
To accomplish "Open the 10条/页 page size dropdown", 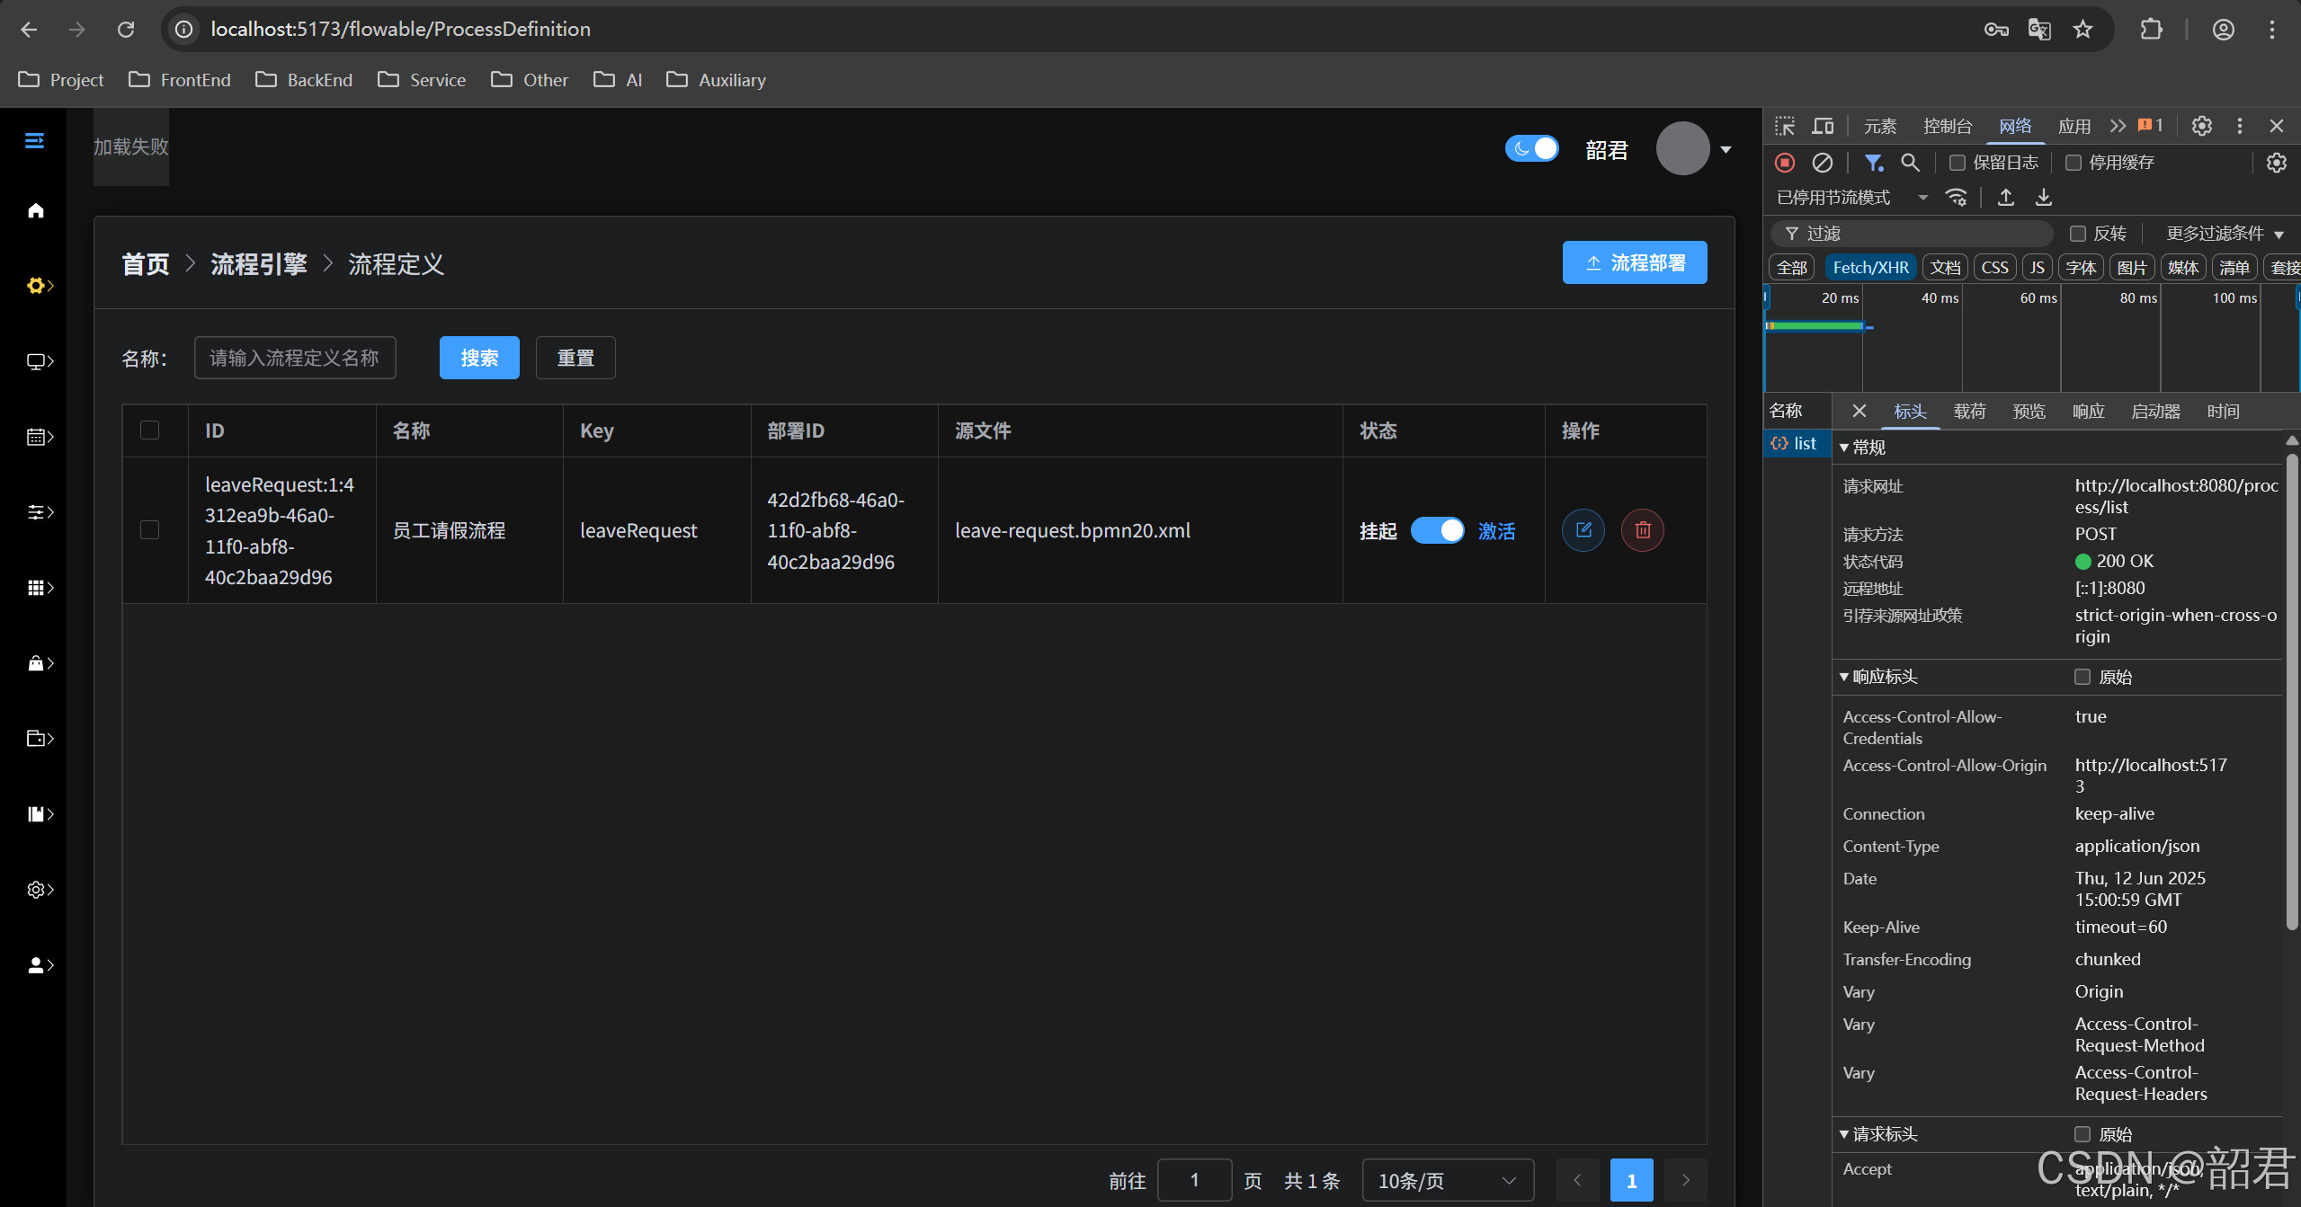I will [1447, 1180].
